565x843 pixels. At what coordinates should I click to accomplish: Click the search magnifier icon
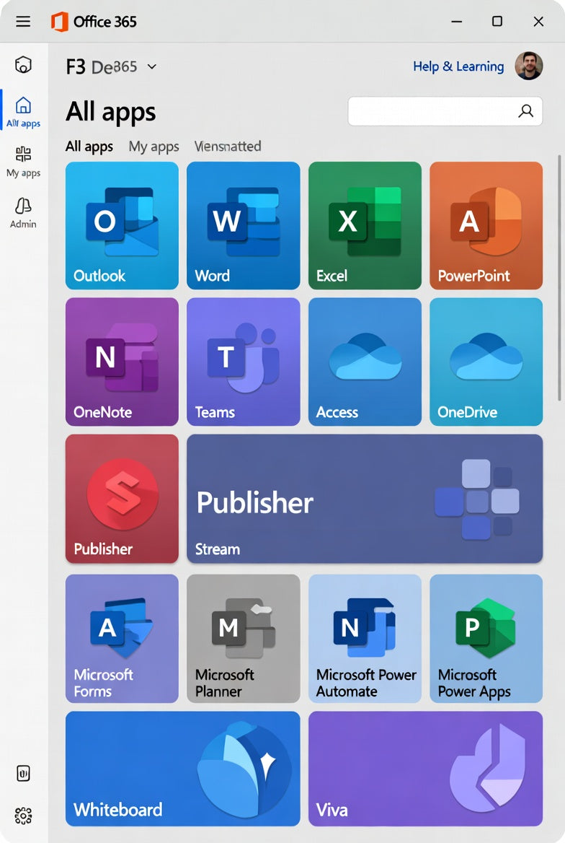click(x=526, y=111)
